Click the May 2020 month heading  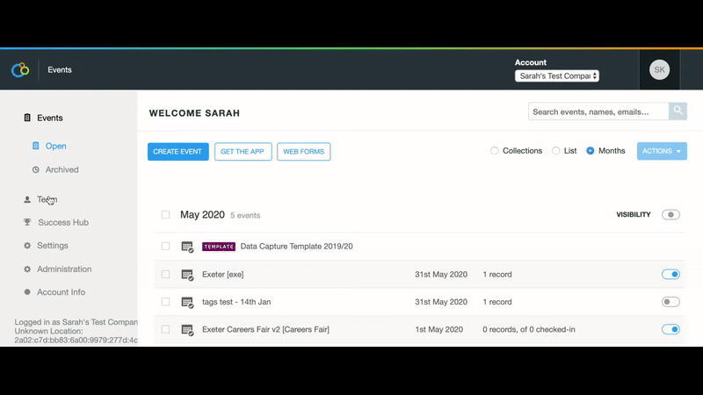click(x=202, y=214)
